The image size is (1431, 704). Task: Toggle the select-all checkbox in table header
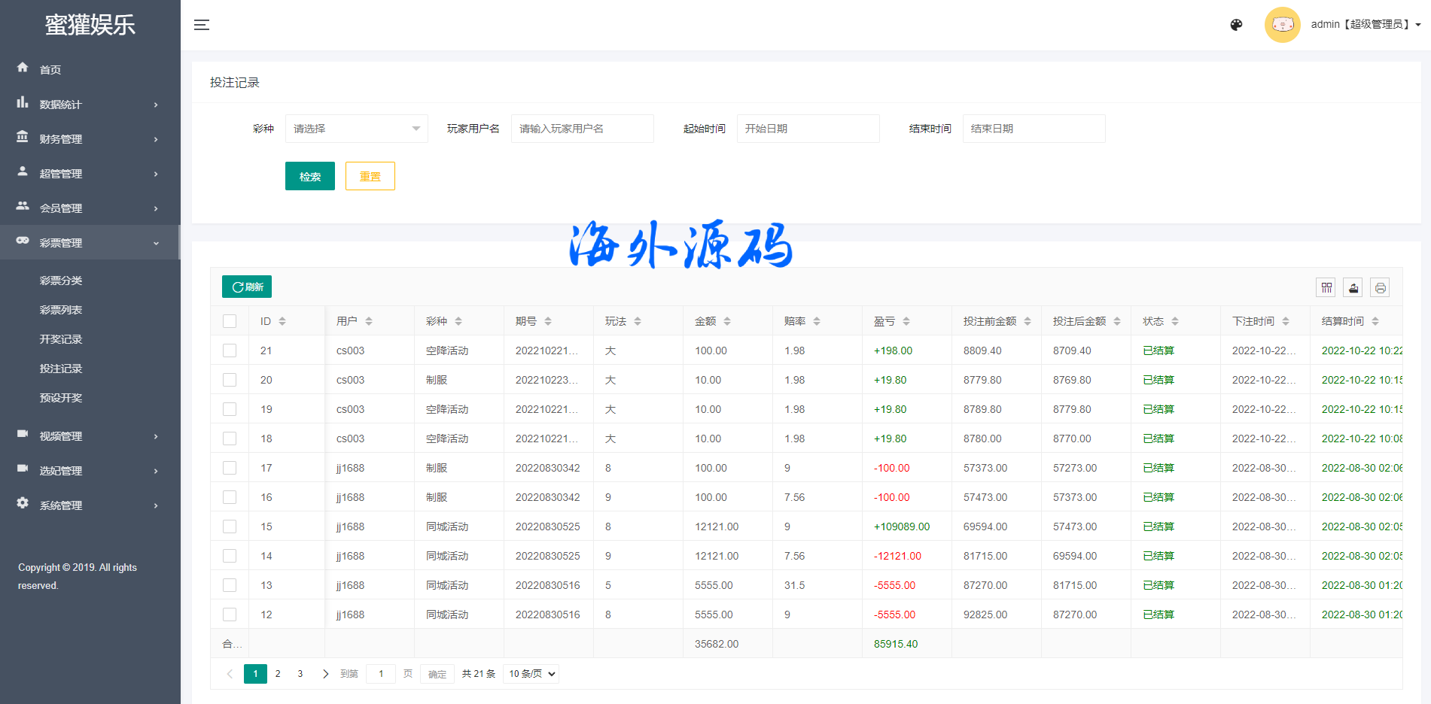[230, 321]
